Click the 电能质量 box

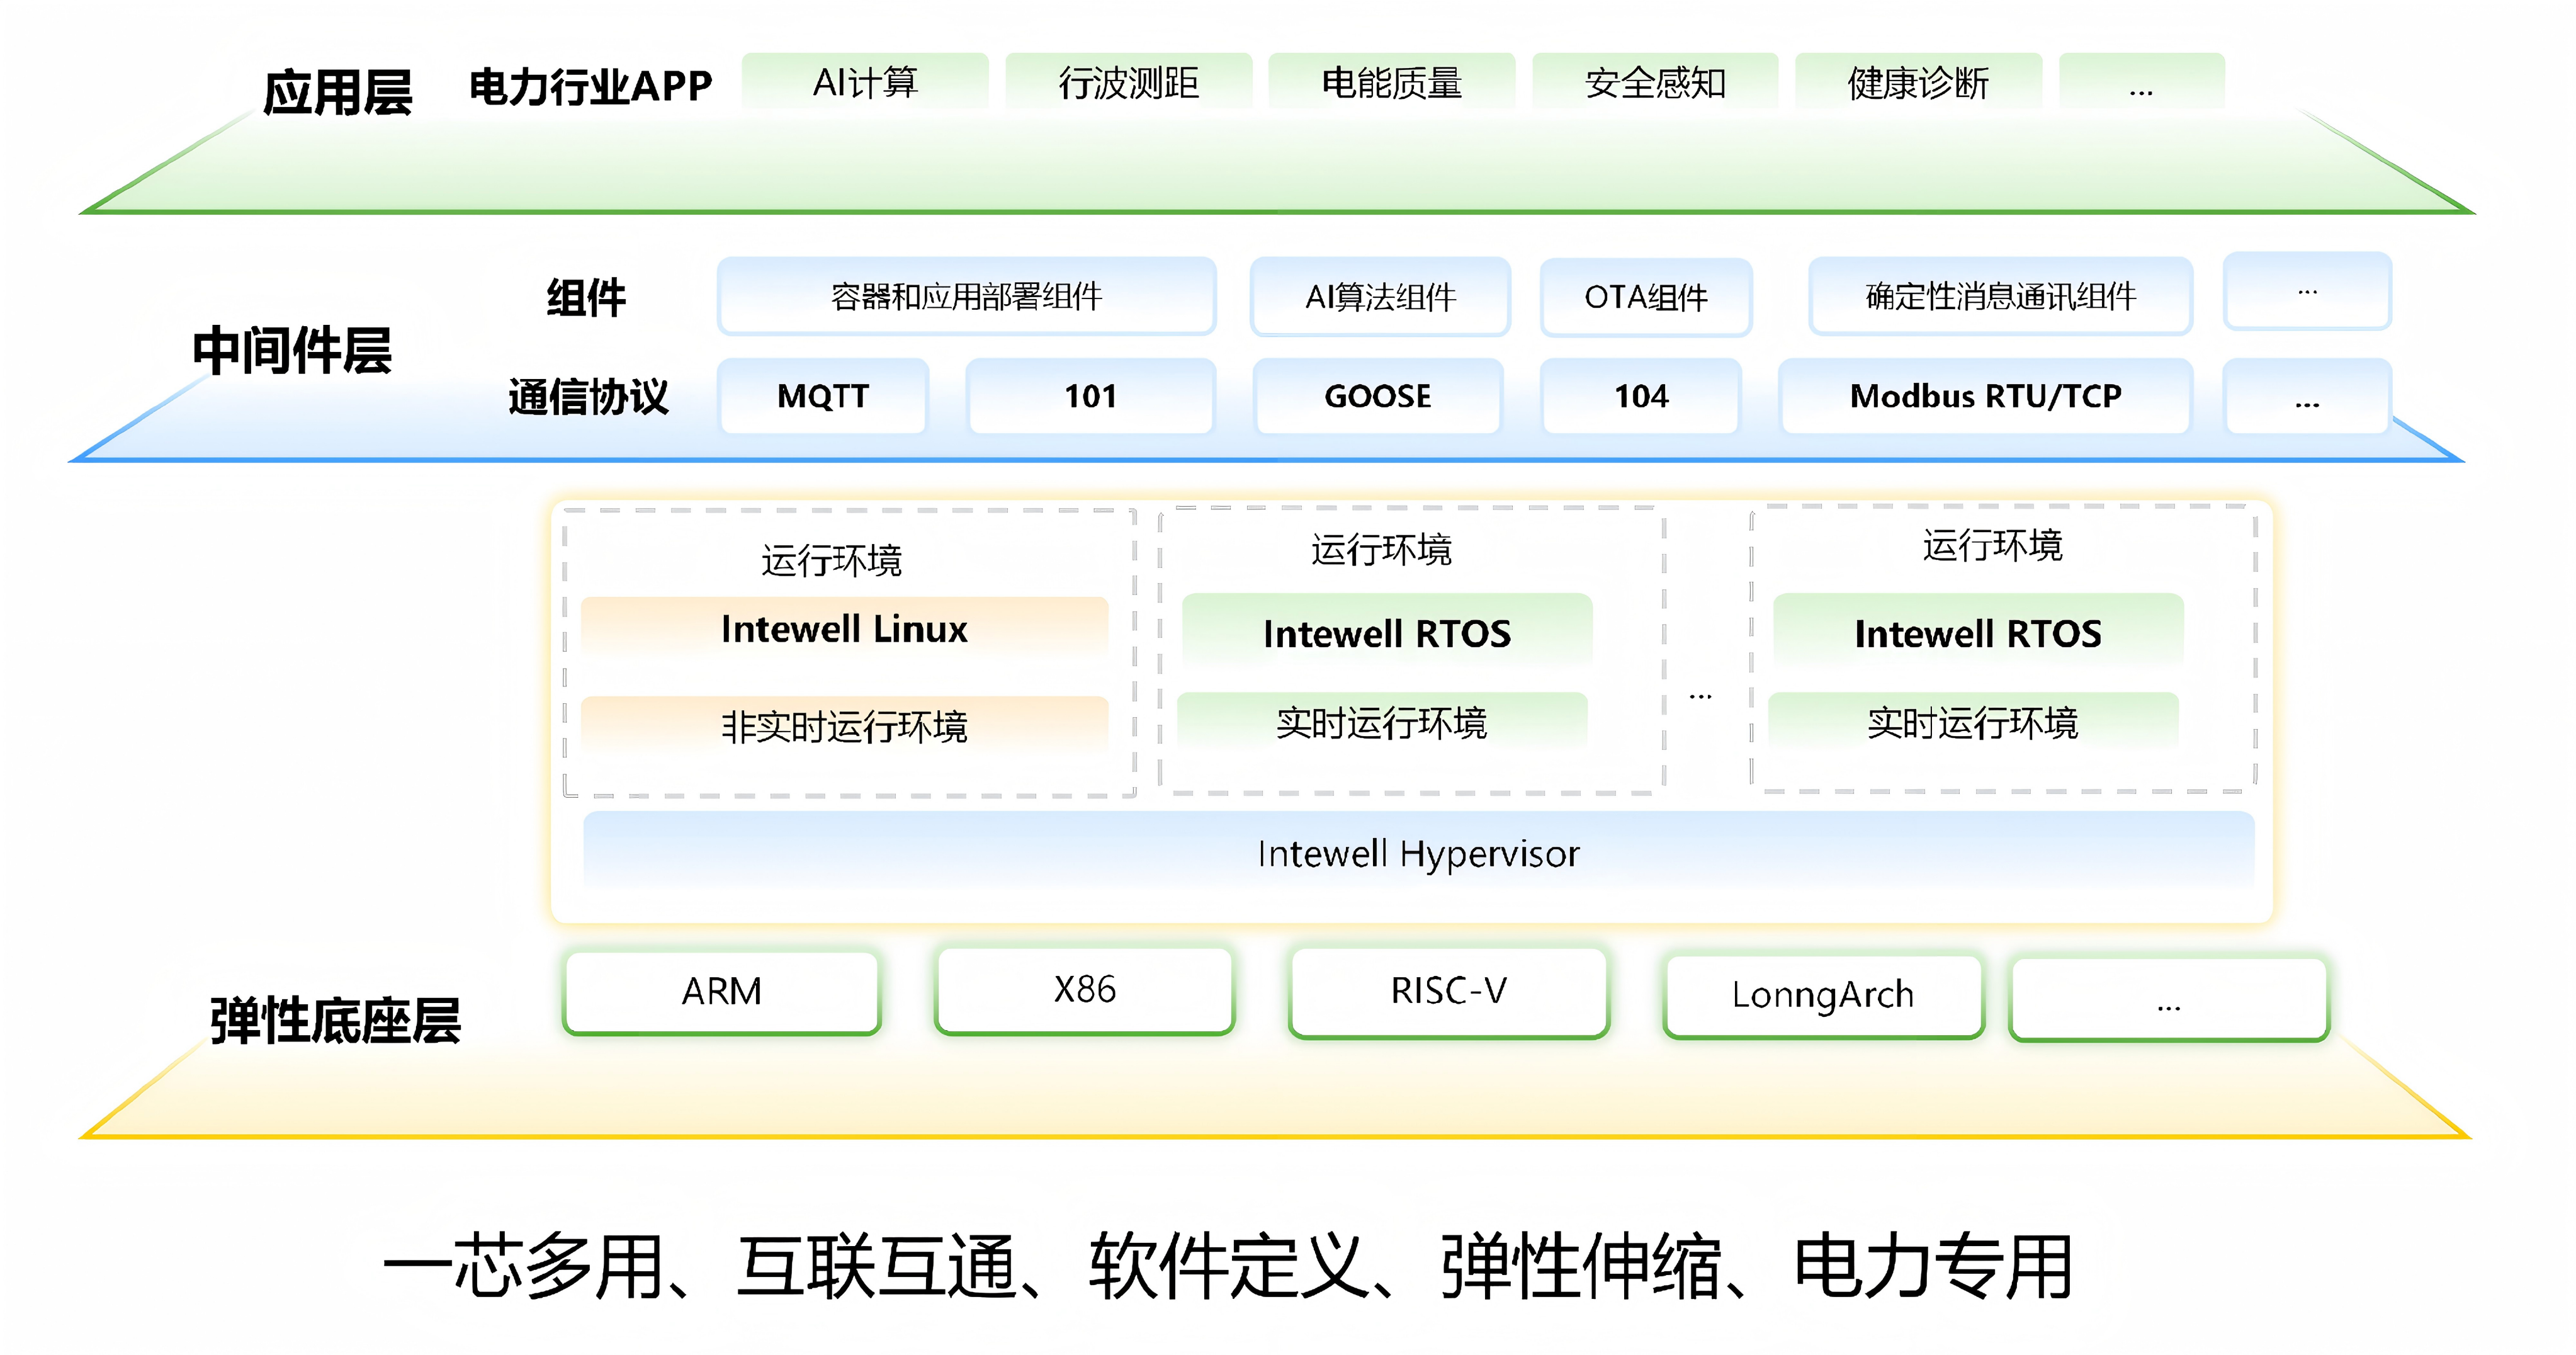[x=1391, y=82]
